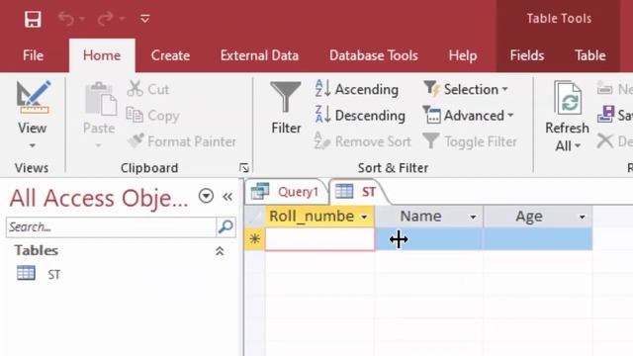Click the Filter funnel icon
Screen dimensions: 633x356
coord(286,97)
